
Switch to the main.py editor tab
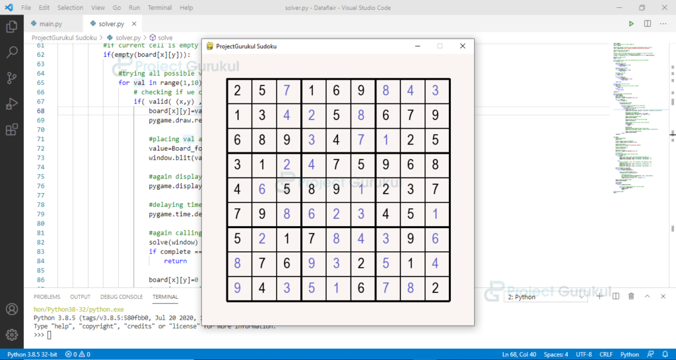click(50, 24)
